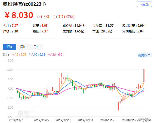The width and height of the screenshot is (154, 123).
Task: Open the 前复权 dropdown
Action: pyautogui.click(x=145, y=55)
